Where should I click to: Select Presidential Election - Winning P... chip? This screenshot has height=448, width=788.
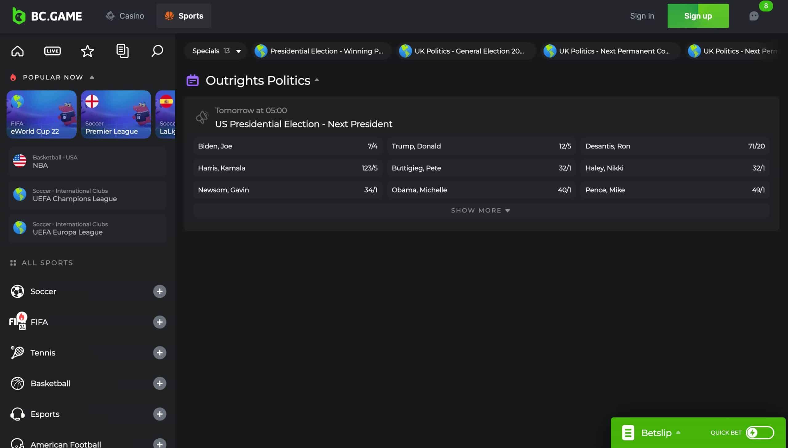coord(321,51)
